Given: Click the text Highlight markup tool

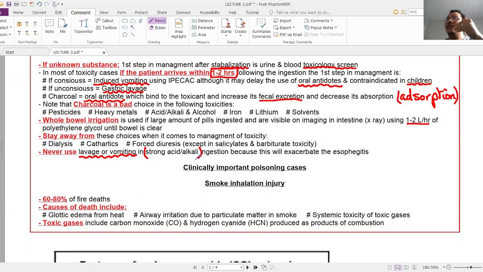Looking at the screenshot, I should pyautogui.click(x=19, y=24).
